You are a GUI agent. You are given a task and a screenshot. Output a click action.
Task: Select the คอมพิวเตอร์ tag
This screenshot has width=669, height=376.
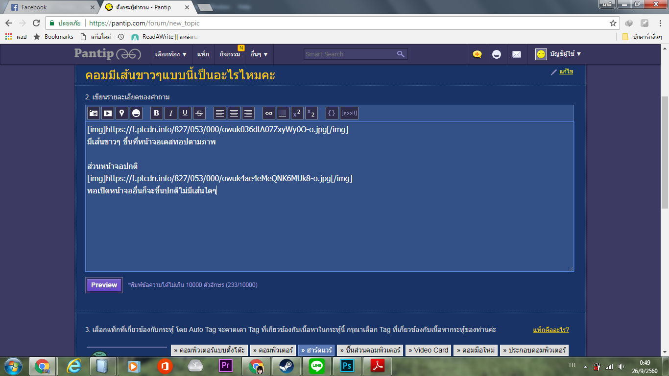pos(273,350)
